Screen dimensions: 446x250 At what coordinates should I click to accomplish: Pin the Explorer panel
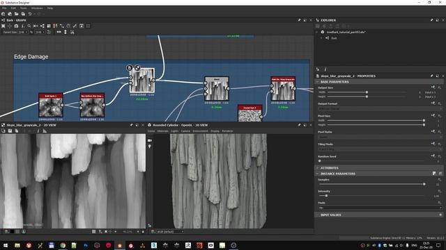tap(431, 20)
